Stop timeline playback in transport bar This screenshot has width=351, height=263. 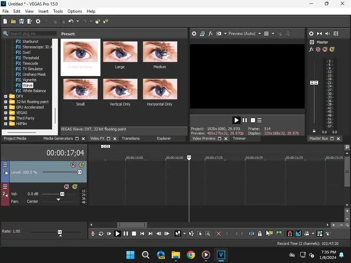[134, 234]
